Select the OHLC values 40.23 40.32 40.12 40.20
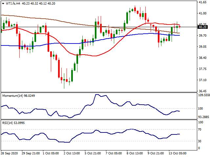210x157 pixels. pyautogui.click(x=39, y=4)
